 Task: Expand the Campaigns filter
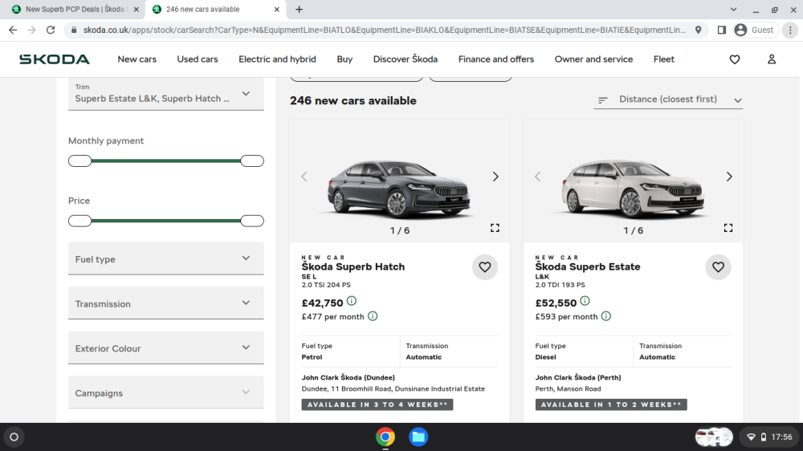166,392
